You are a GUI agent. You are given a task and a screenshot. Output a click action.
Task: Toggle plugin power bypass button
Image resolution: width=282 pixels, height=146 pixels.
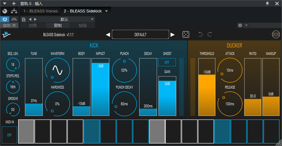click(5, 19)
